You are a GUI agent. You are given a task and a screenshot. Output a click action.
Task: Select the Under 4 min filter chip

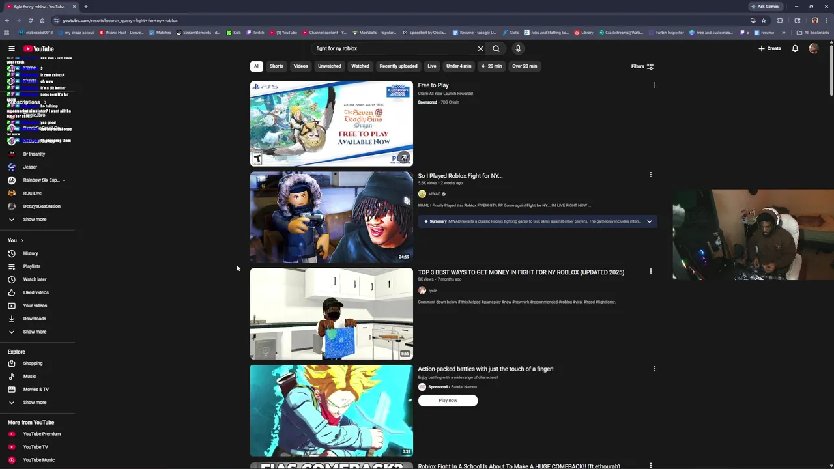click(459, 66)
